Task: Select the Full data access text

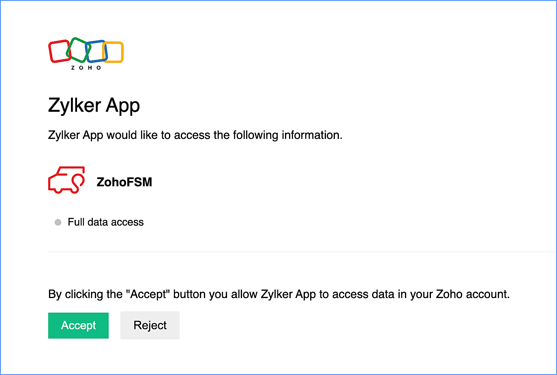Action: click(105, 222)
